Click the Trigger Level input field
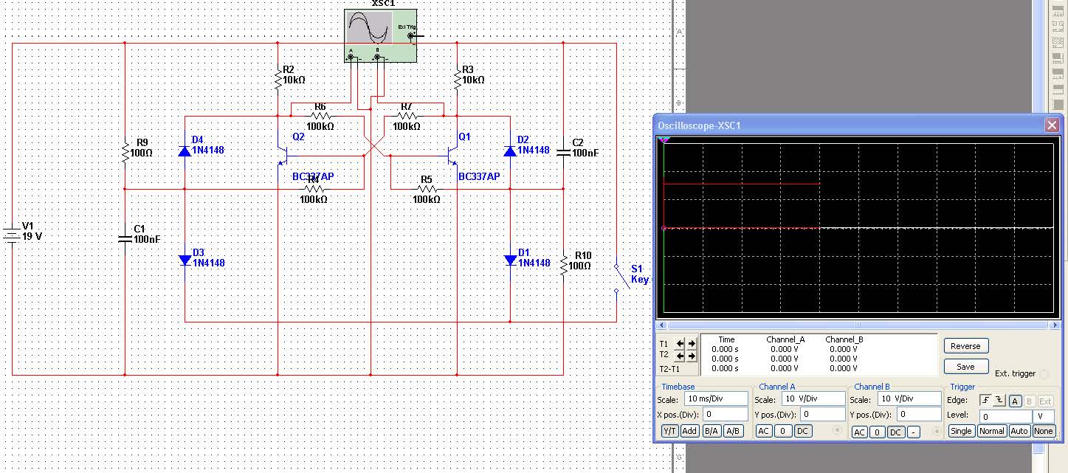 [x=1004, y=416]
